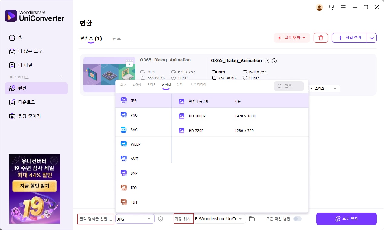384x230 pixels.
Task: Click the 파일 추가 button
Action: coord(350,38)
